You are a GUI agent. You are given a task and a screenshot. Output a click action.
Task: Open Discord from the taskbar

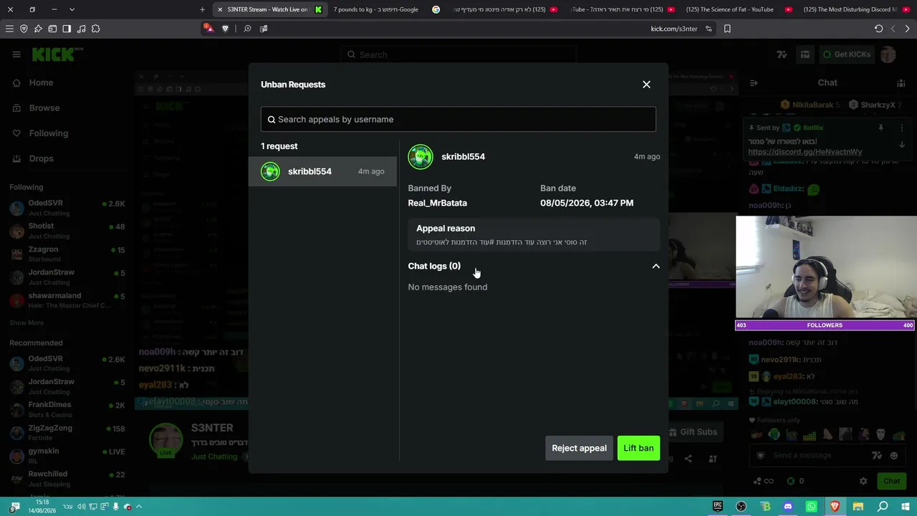(x=788, y=507)
